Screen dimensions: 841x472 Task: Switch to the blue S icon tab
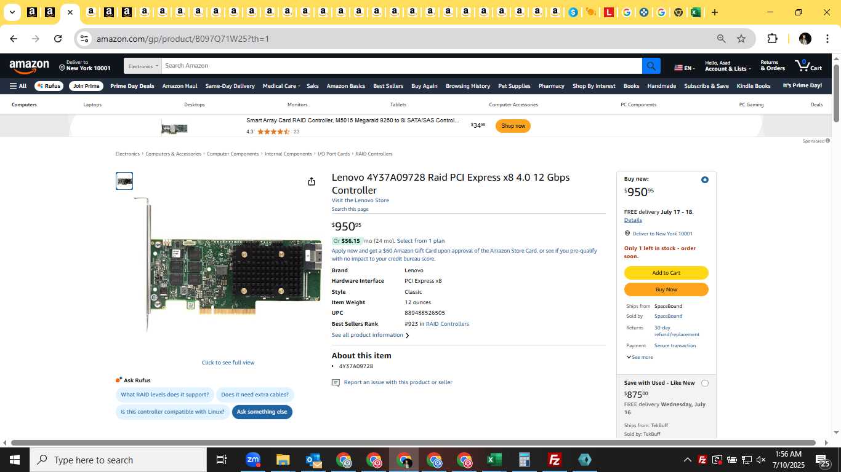[573, 12]
